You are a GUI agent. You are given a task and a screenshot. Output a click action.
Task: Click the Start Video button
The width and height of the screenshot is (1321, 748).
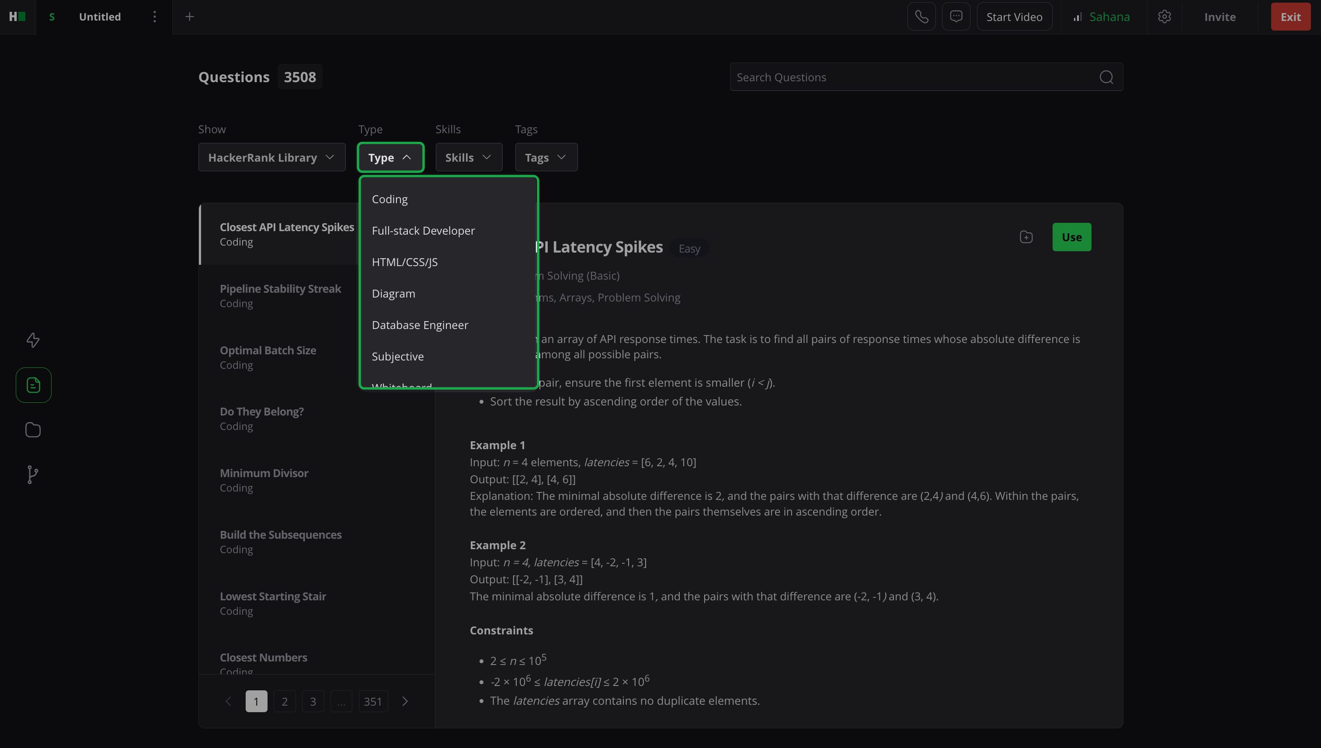coord(1014,17)
